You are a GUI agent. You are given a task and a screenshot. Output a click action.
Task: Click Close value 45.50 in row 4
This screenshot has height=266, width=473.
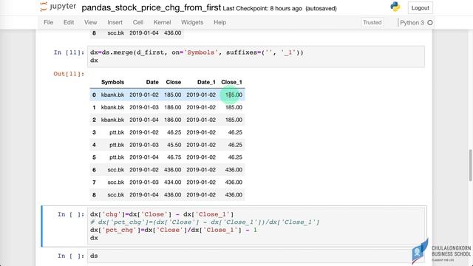[x=174, y=145]
